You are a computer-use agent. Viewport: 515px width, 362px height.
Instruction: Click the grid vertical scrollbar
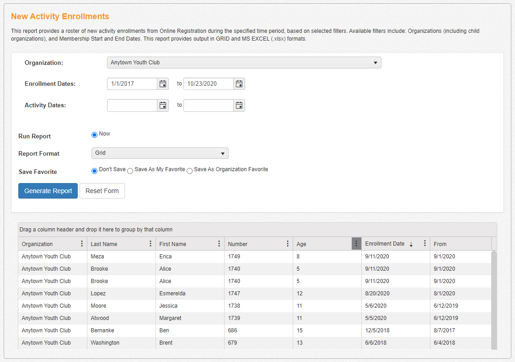pos(494,300)
